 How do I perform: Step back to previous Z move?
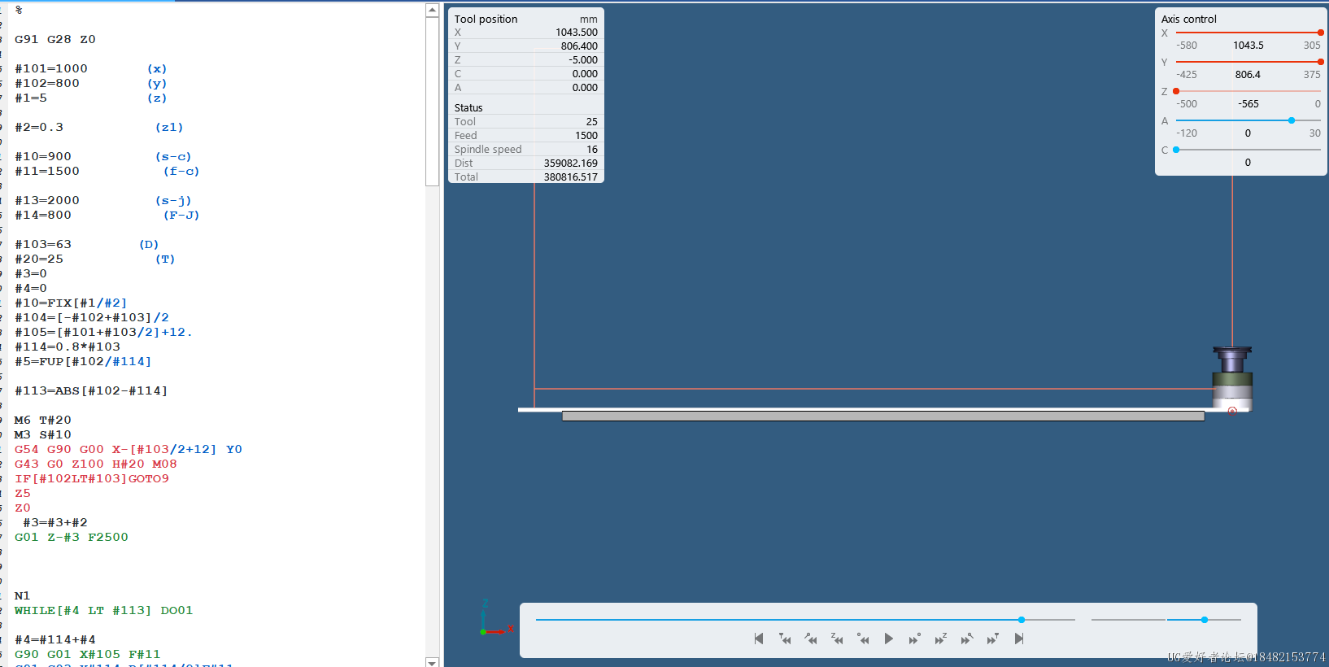tap(837, 639)
